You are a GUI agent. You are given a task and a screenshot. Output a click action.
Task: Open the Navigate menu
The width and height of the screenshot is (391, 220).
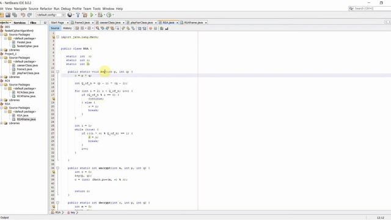tap(20, 9)
